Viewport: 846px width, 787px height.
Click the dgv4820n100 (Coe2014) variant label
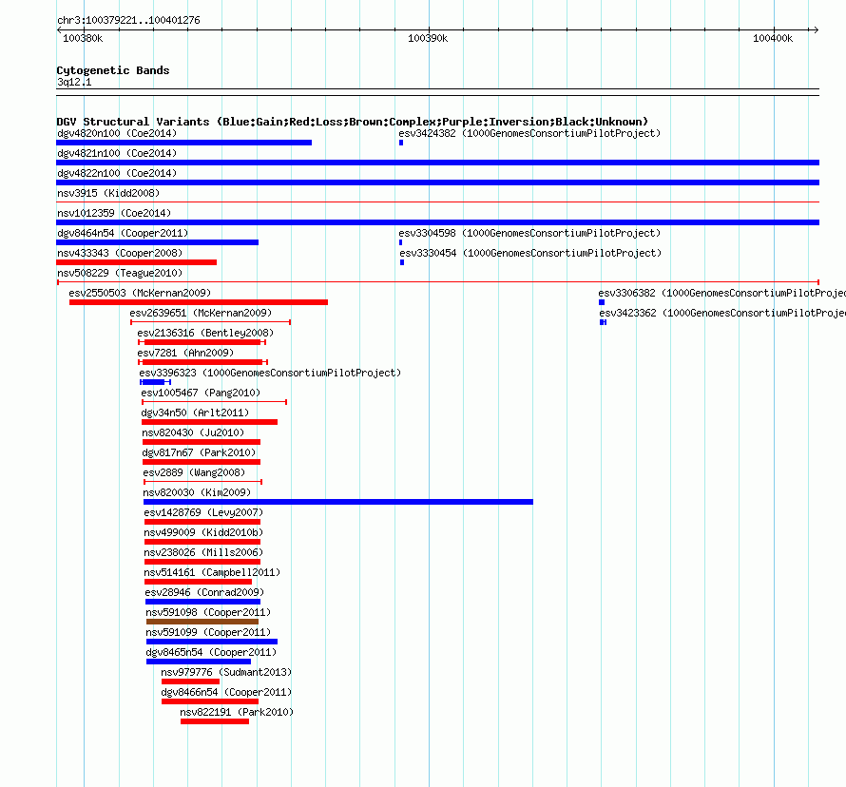[117, 133]
